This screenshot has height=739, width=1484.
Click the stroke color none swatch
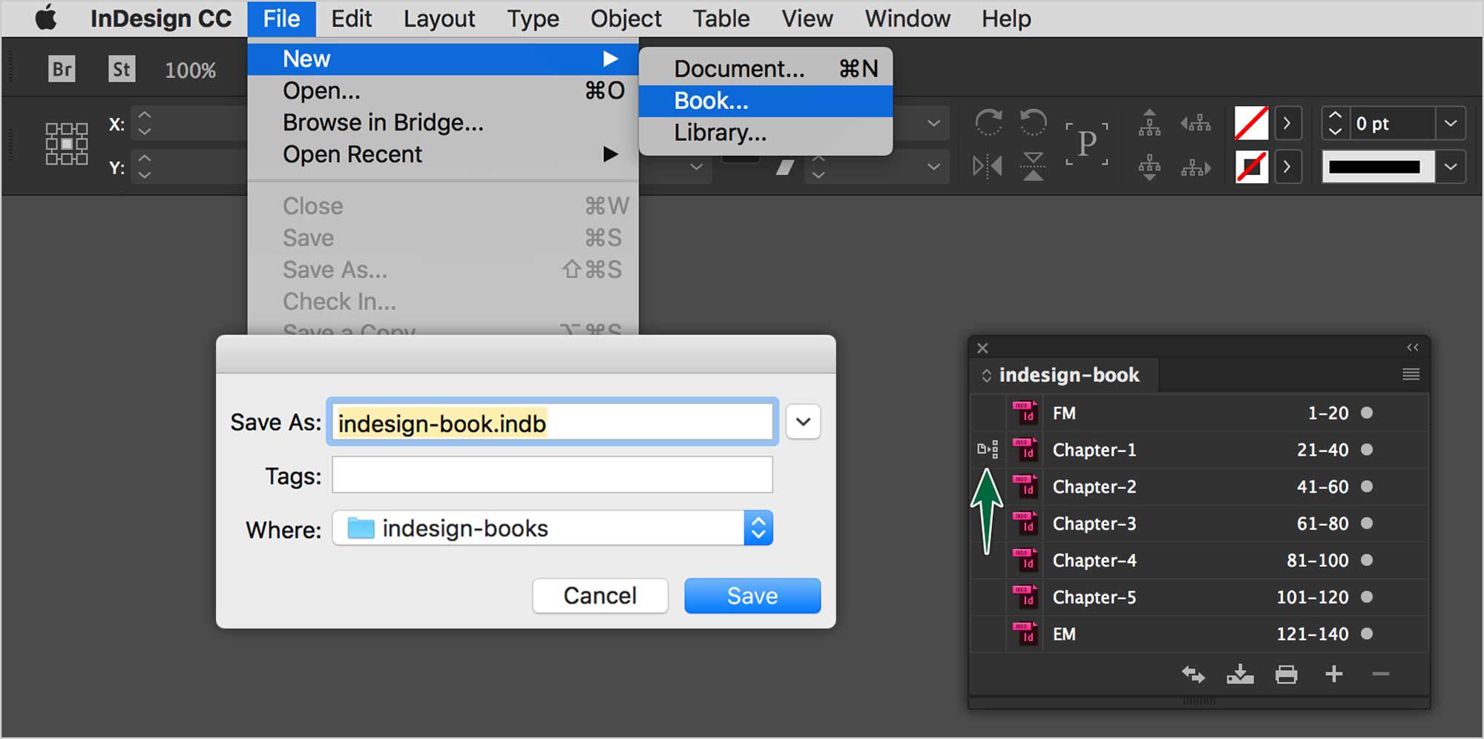click(1251, 167)
